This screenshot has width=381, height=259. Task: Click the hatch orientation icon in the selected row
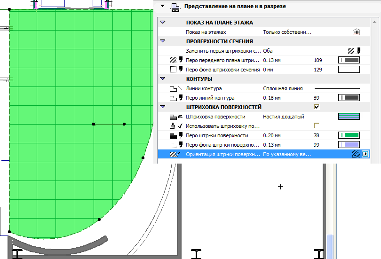click(x=175, y=154)
